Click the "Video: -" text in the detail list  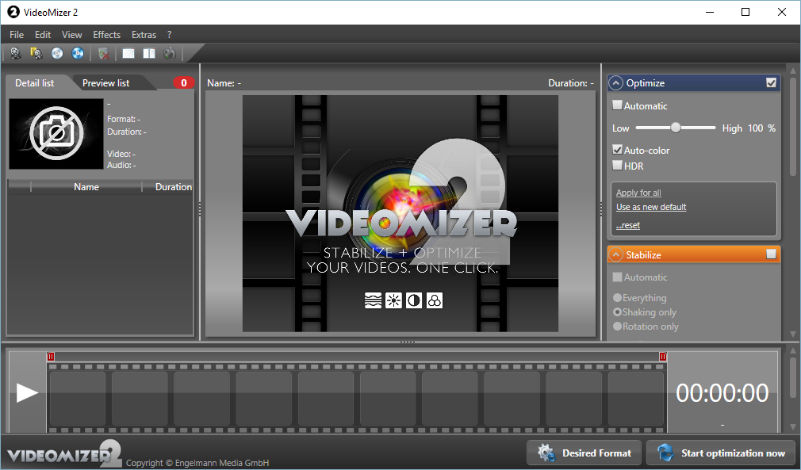[121, 154]
